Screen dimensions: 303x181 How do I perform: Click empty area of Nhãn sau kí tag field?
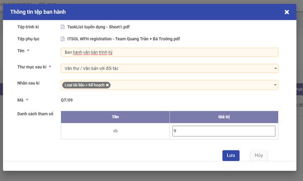point(191,85)
